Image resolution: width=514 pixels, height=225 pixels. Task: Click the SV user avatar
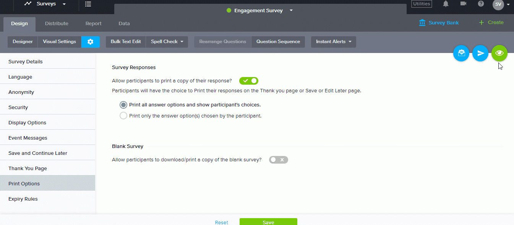pyautogui.click(x=498, y=4)
